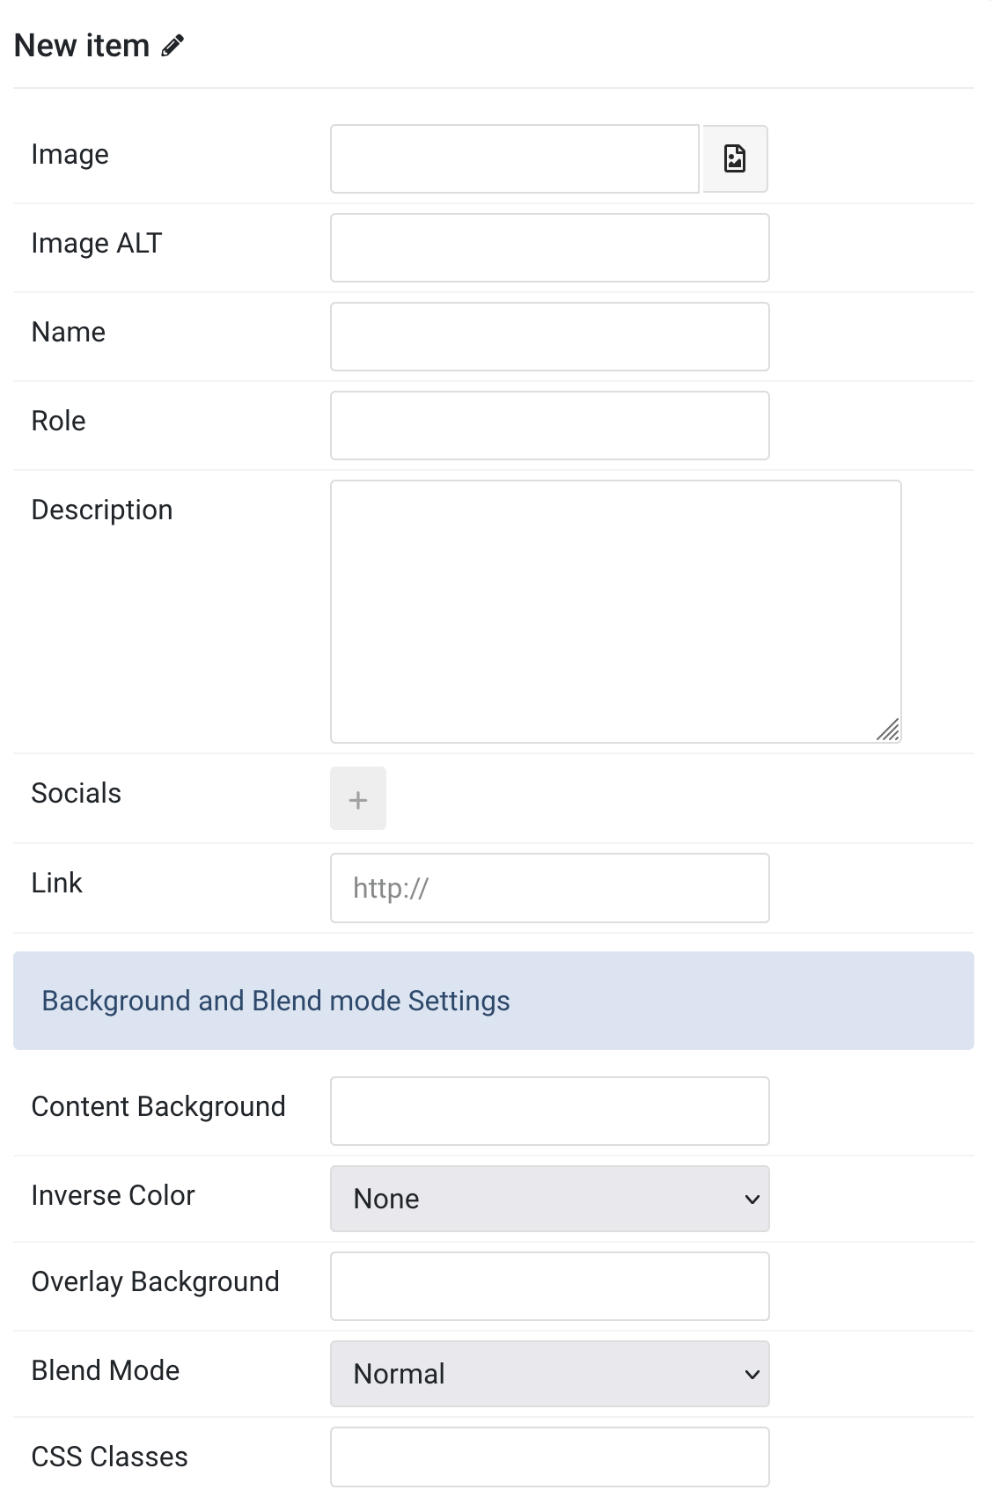991x1512 pixels.
Task: Focus the CSS Classes input
Action: point(550,1457)
